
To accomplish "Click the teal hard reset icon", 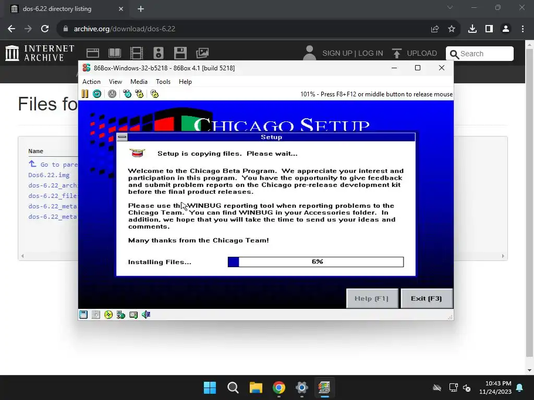I will tap(97, 94).
